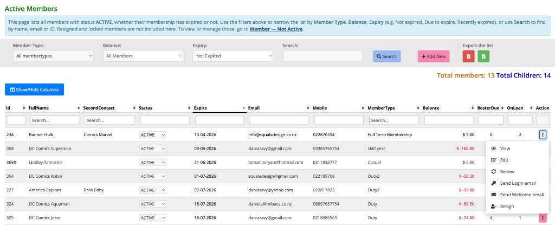Click the name Lindley Tamasine

coord(46,162)
